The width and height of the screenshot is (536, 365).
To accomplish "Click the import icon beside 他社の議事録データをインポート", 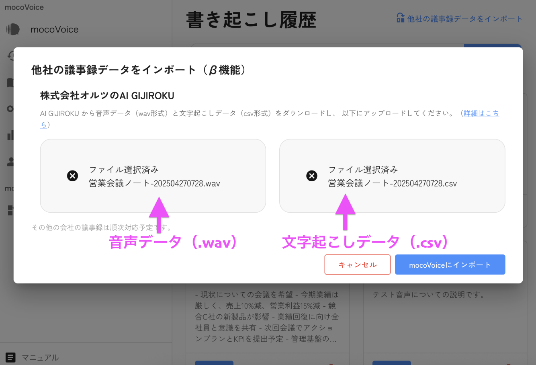I will (x=401, y=18).
